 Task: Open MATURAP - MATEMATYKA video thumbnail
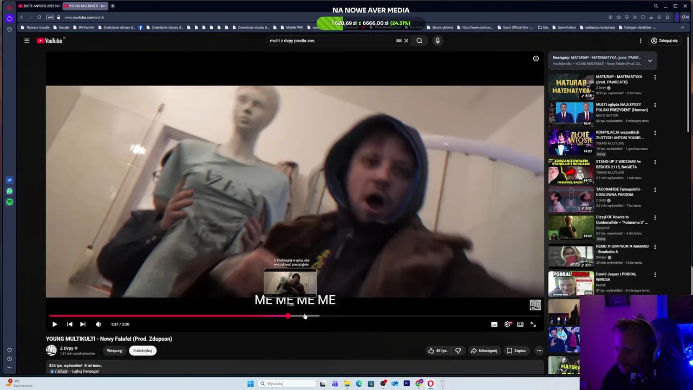571,87
